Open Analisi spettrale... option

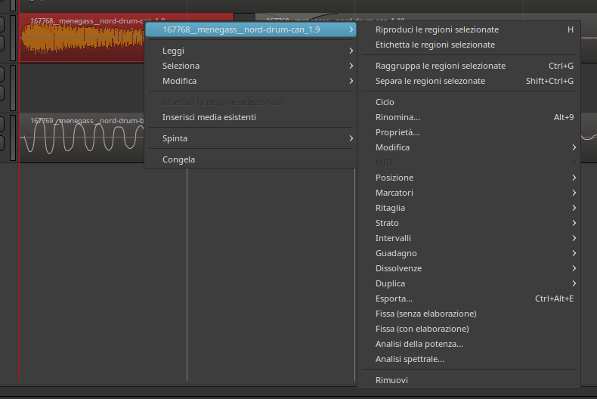[410, 359]
